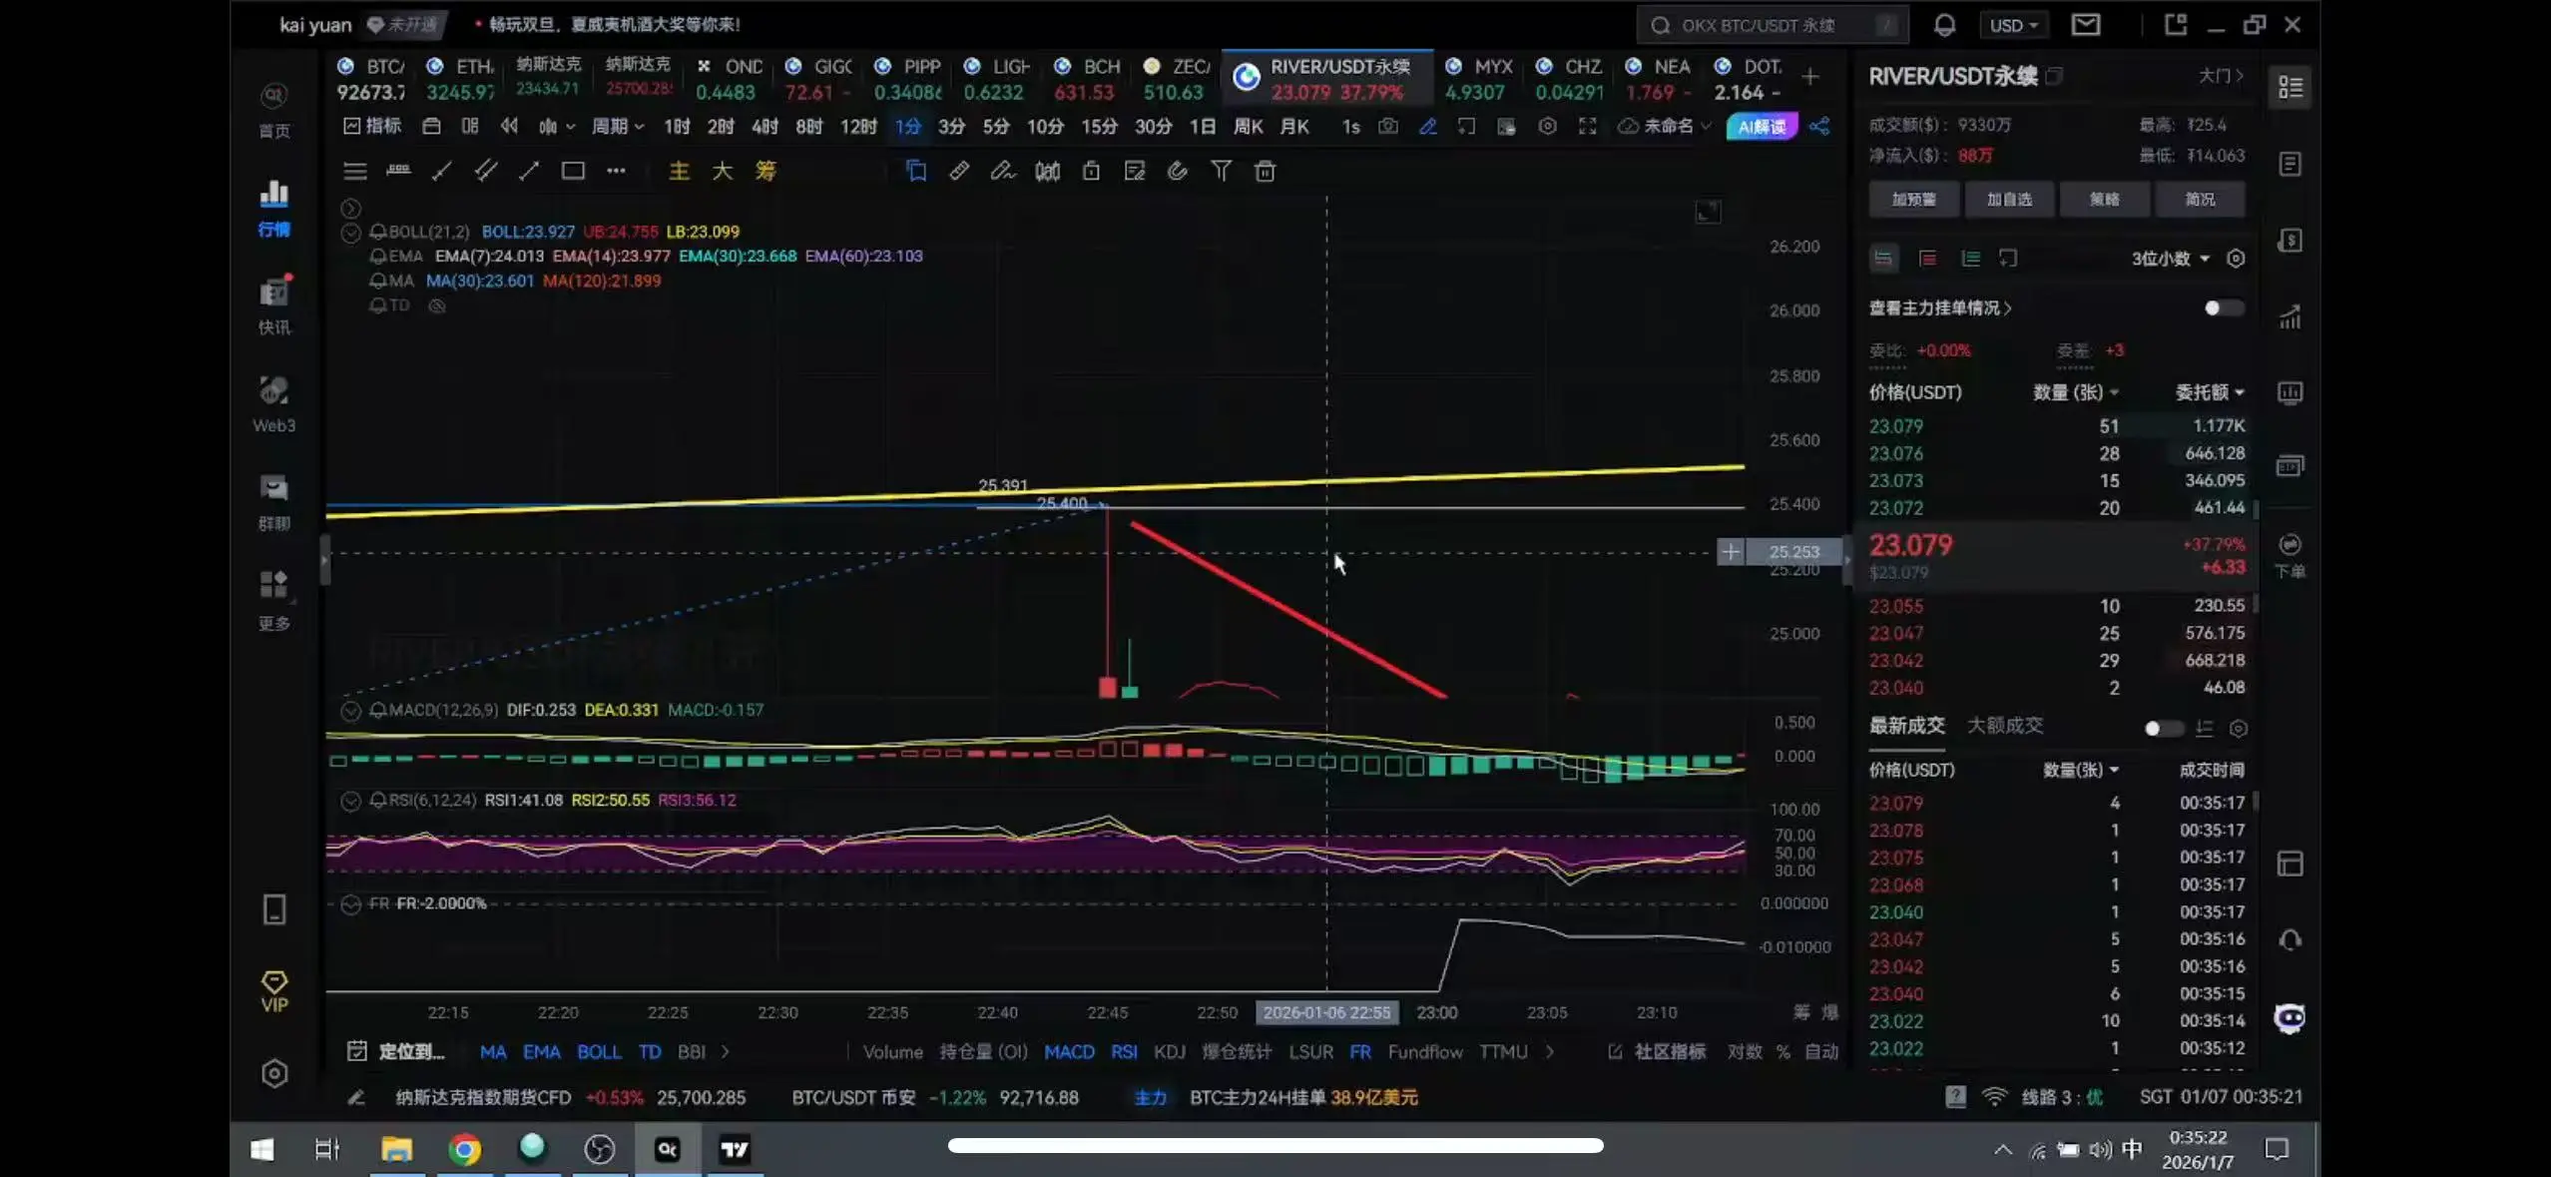Open the USD currency dropdown
Viewport: 2551px width, 1177px height.
pyautogui.click(x=2012, y=25)
